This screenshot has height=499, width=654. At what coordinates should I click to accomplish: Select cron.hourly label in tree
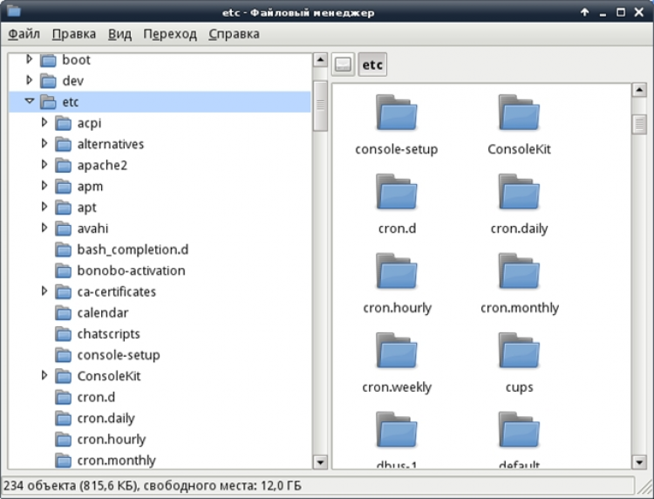112,440
